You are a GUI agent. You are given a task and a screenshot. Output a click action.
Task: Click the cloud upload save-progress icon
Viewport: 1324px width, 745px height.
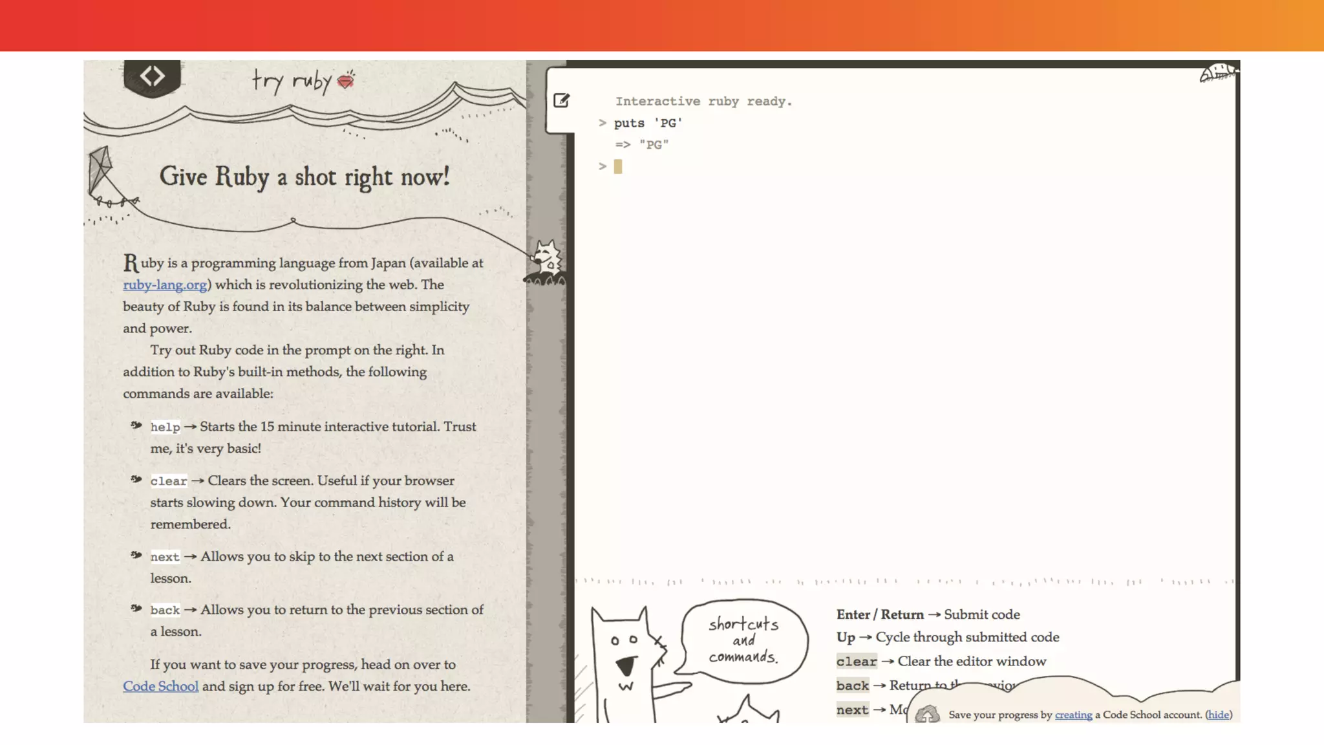pos(927,714)
